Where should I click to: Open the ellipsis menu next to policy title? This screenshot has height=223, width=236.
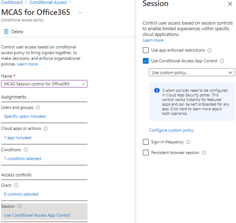click(x=80, y=12)
